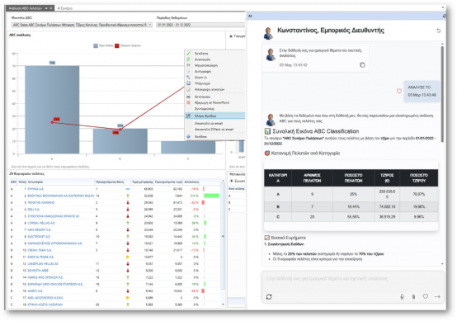This screenshot has height=321, width=457.
Task: Open the SHOP & TRADE A.E. customer link
Action: click(x=40, y=257)
